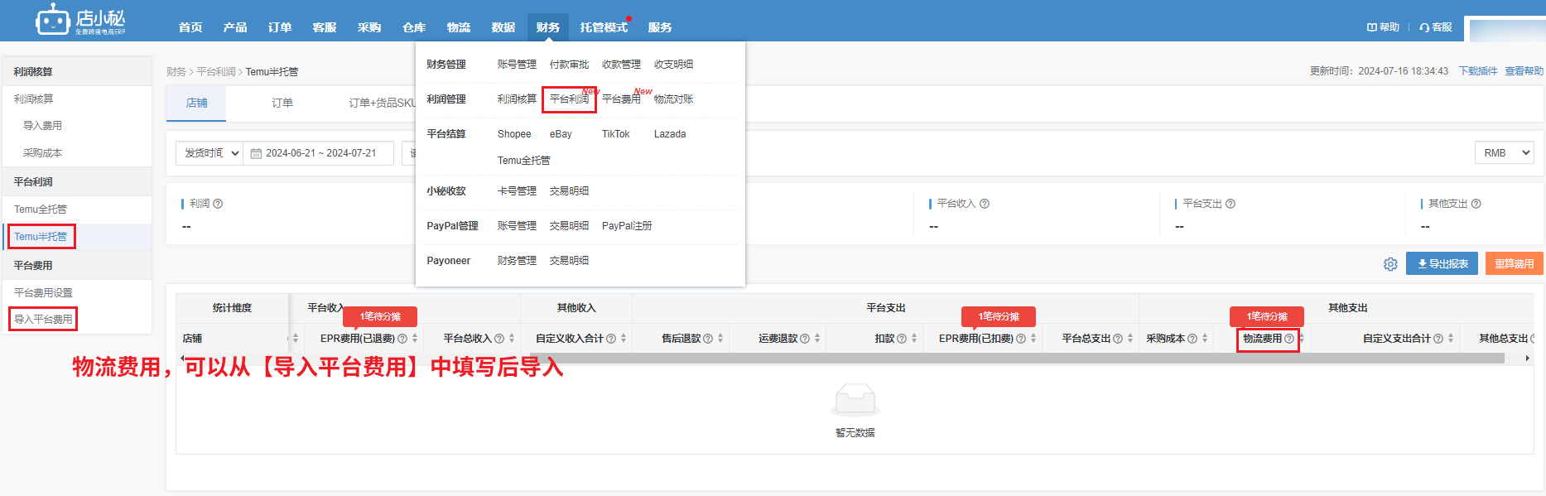Click help icon beside 自定义收入合计 column

[x=611, y=339]
